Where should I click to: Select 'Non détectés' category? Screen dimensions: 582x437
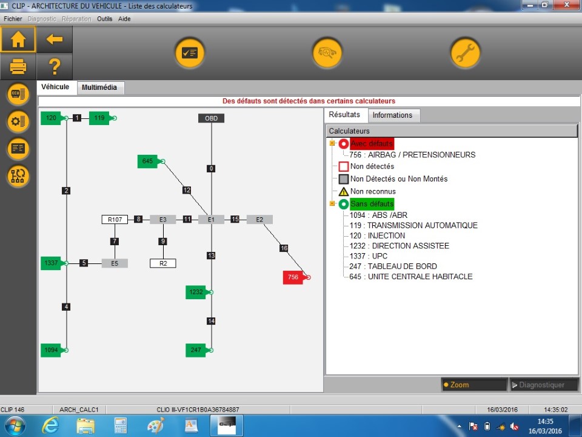click(x=372, y=166)
